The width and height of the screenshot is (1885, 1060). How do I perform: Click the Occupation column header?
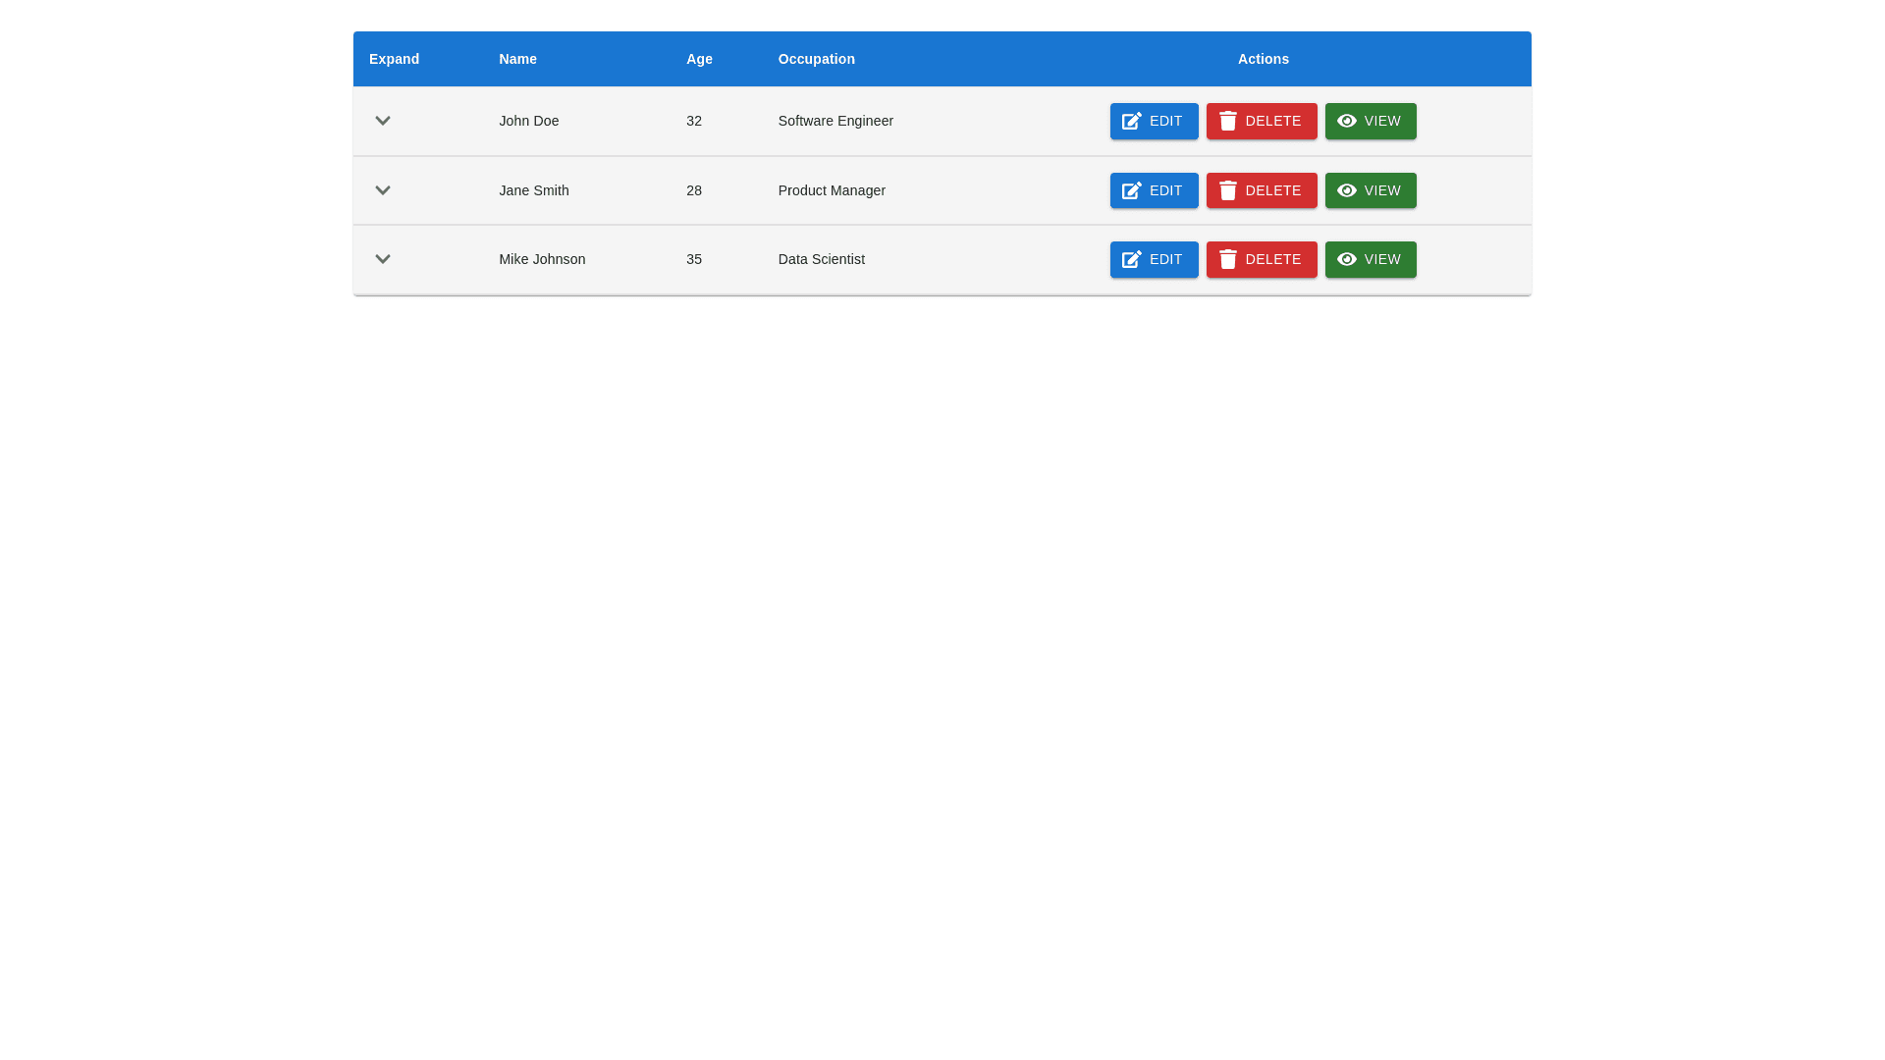point(816,59)
